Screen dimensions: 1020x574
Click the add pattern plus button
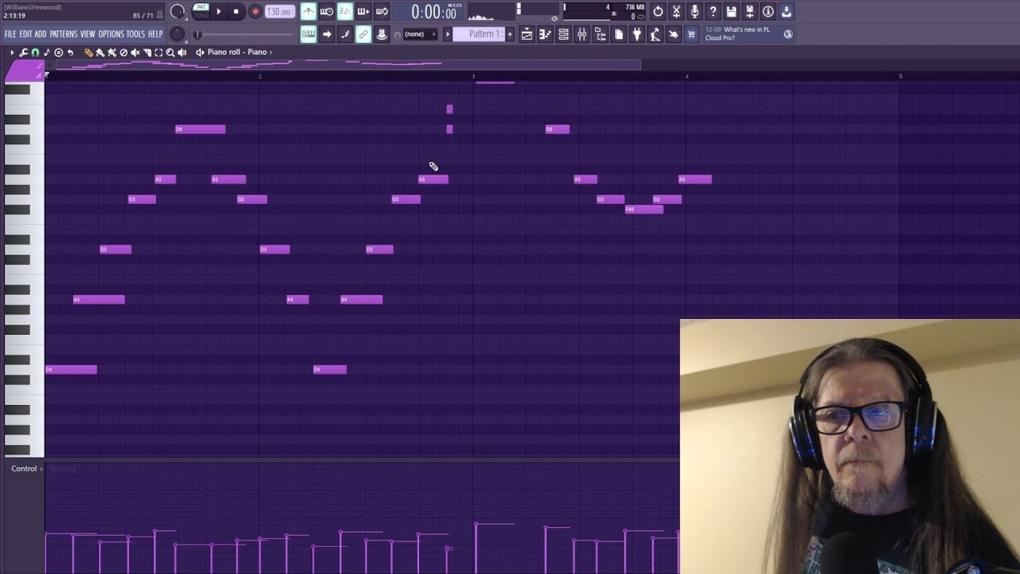point(510,34)
